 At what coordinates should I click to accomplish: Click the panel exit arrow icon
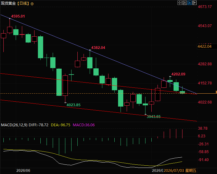(x=194, y=3)
